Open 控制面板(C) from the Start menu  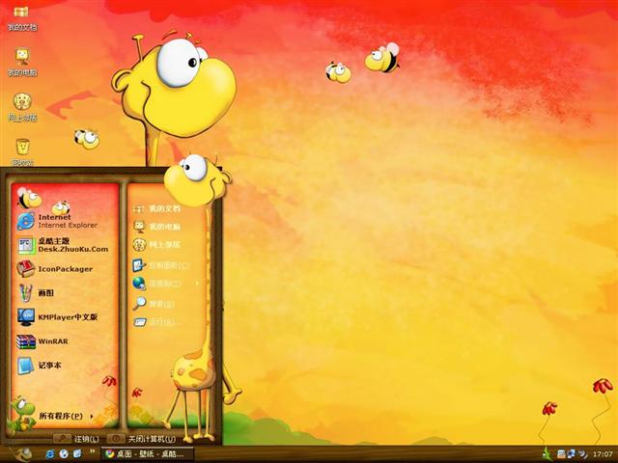pyautogui.click(x=164, y=265)
